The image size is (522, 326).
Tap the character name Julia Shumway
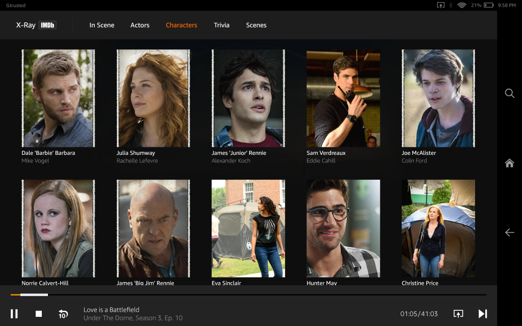click(x=136, y=153)
